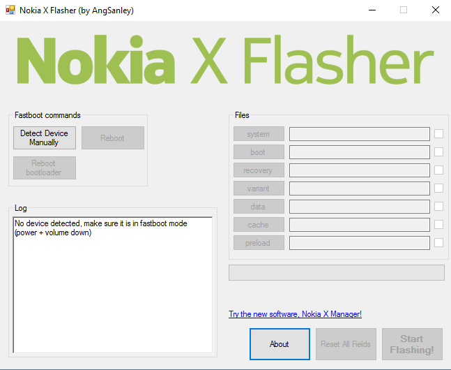Image resolution: width=451 pixels, height=370 pixels.
Task: Select the boot file browse button
Action: 259,152
